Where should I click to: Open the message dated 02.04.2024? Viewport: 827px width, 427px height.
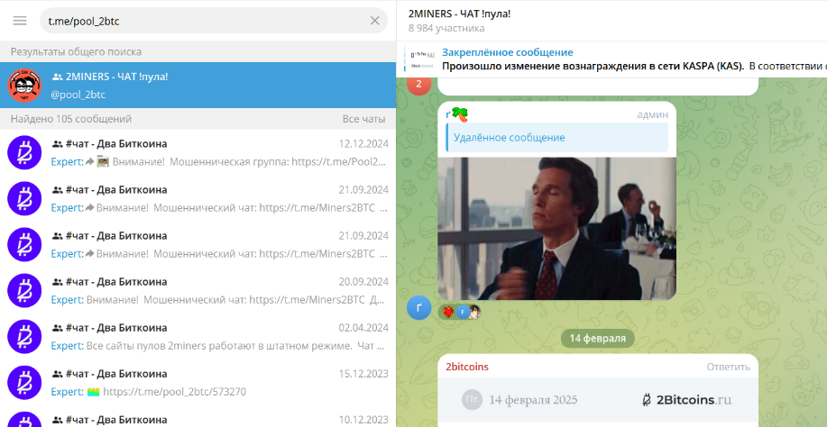click(x=198, y=336)
